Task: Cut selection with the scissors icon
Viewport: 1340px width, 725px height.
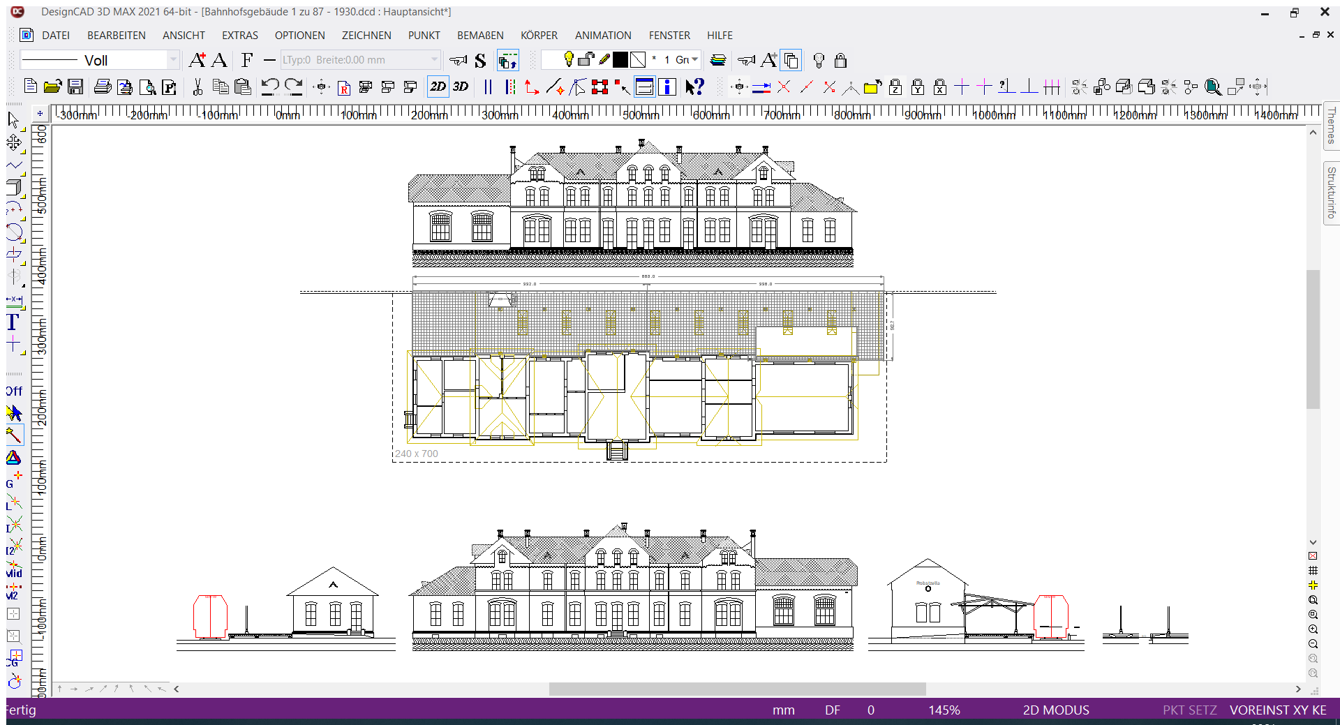Action: point(198,87)
